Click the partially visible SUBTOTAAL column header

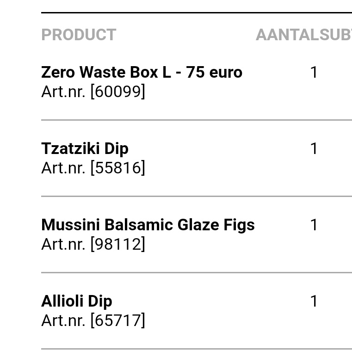336,35
